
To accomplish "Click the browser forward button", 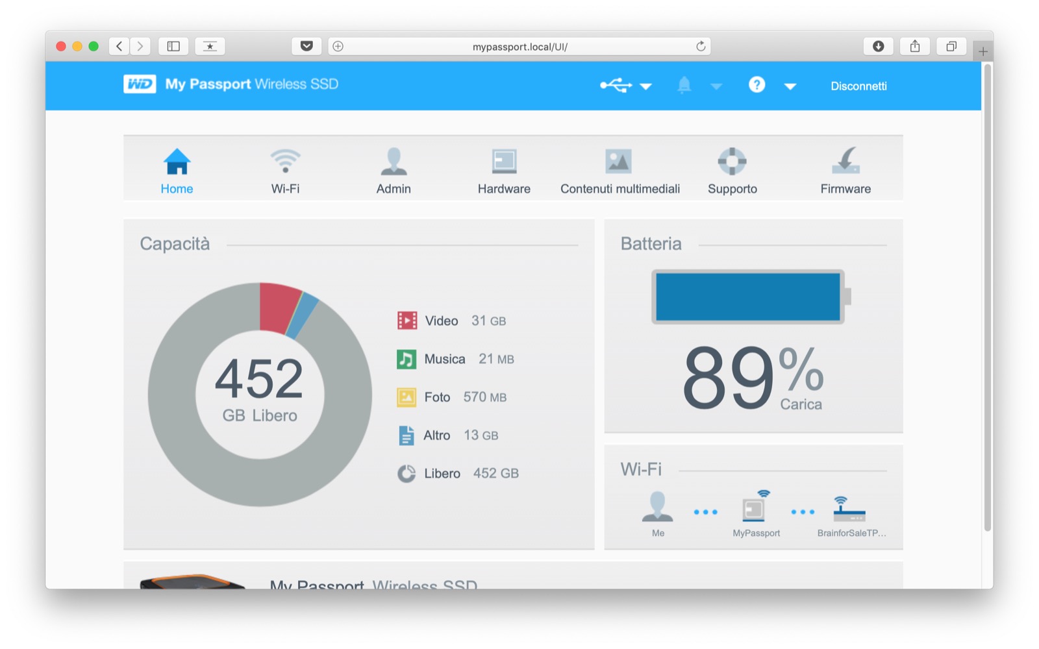I will [140, 46].
